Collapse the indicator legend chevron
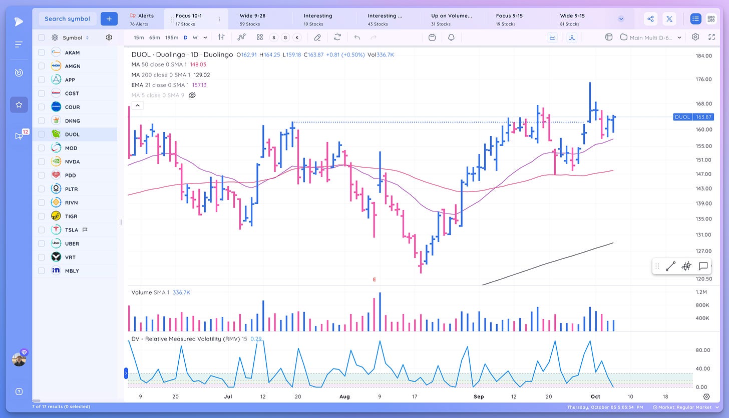729x418 pixels. (x=138, y=105)
